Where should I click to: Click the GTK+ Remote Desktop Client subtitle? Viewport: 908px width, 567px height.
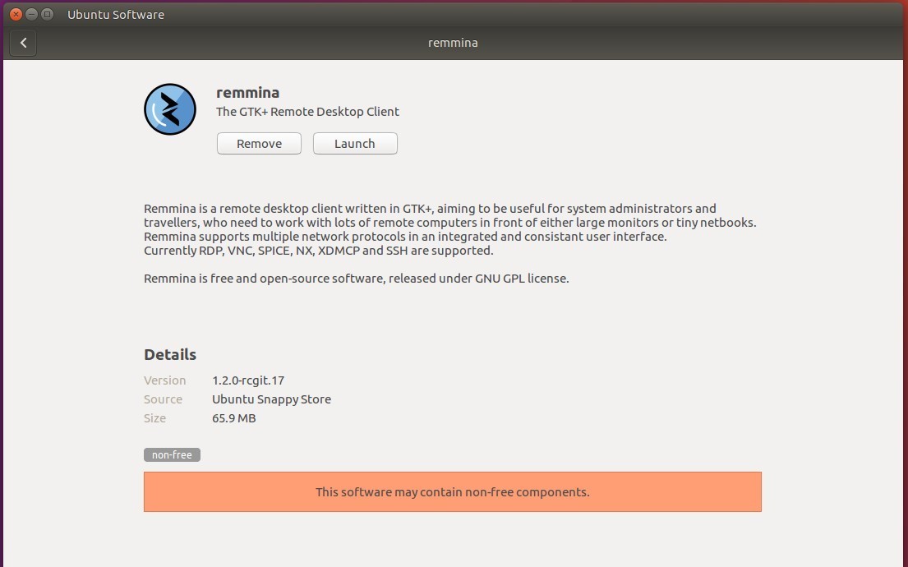[307, 112]
